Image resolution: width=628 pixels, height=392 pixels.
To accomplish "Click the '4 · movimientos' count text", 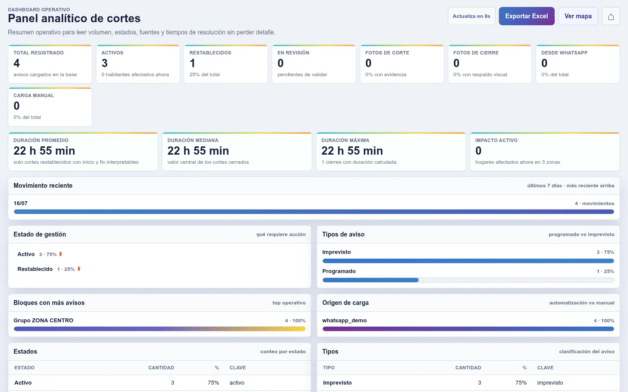I will coord(594,203).
